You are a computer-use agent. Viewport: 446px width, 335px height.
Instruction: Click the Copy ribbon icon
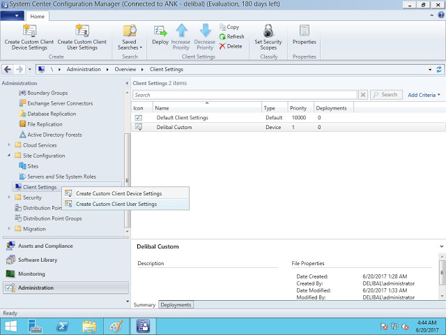(x=229, y=27)
